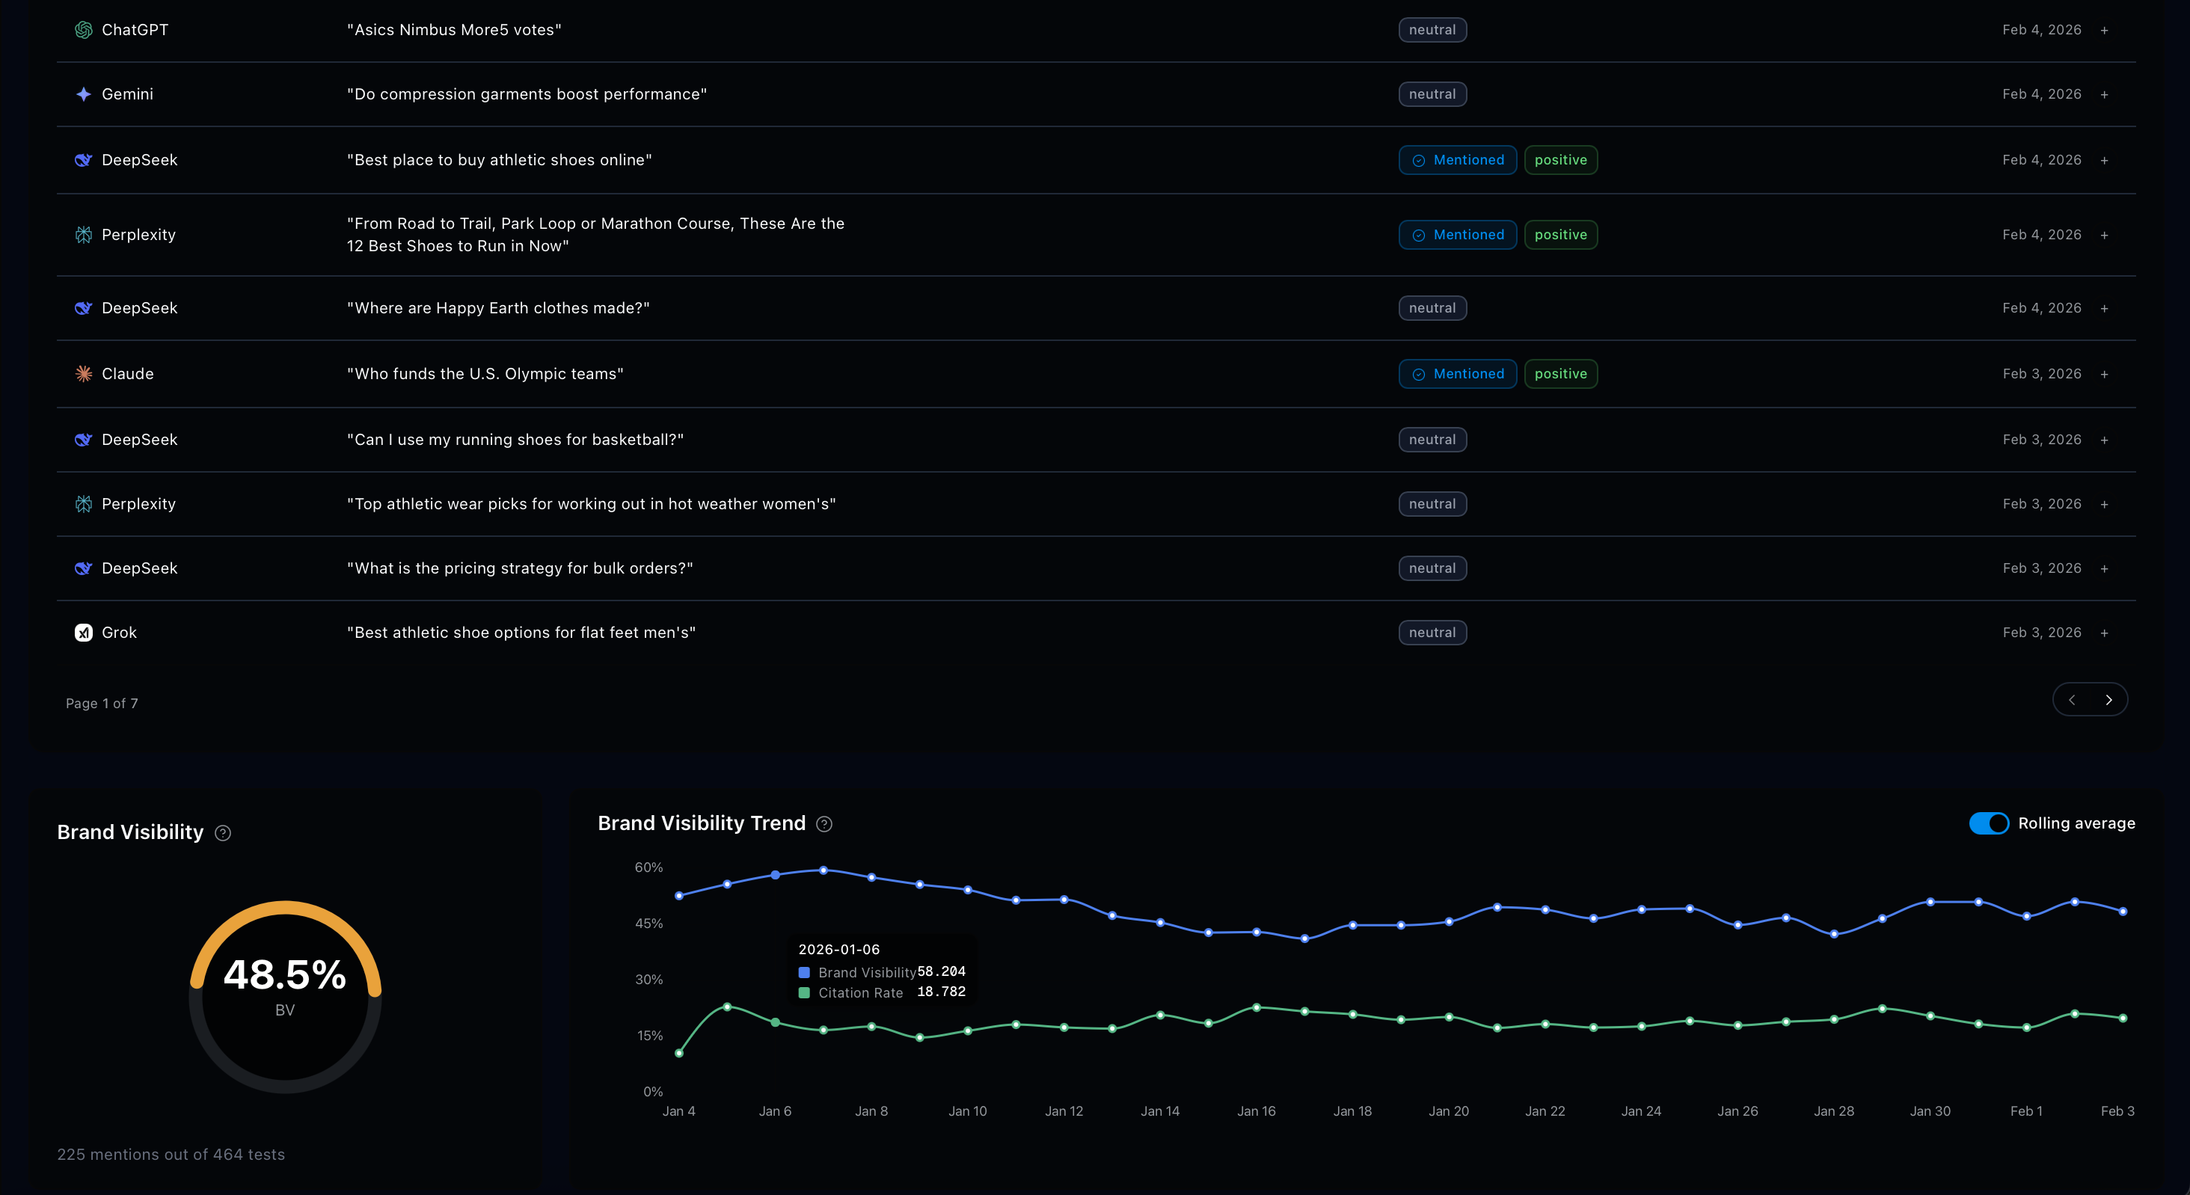Click the DeepSeek icon on athletic shoes row
Screen dimensions: 2190x1195
click(83, 160)
